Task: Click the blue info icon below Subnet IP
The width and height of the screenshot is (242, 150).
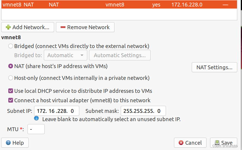Action: pos(36,118)
